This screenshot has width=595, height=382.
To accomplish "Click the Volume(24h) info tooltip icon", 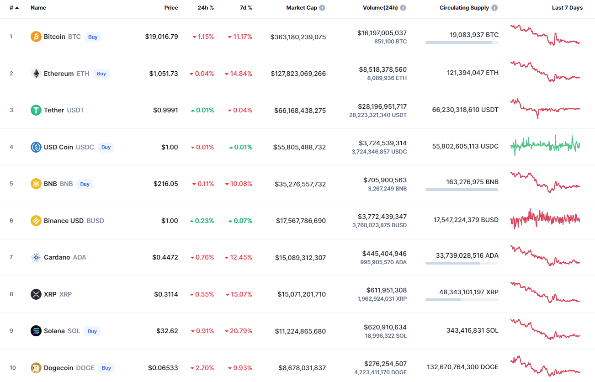I will click(x=403, y=7).
